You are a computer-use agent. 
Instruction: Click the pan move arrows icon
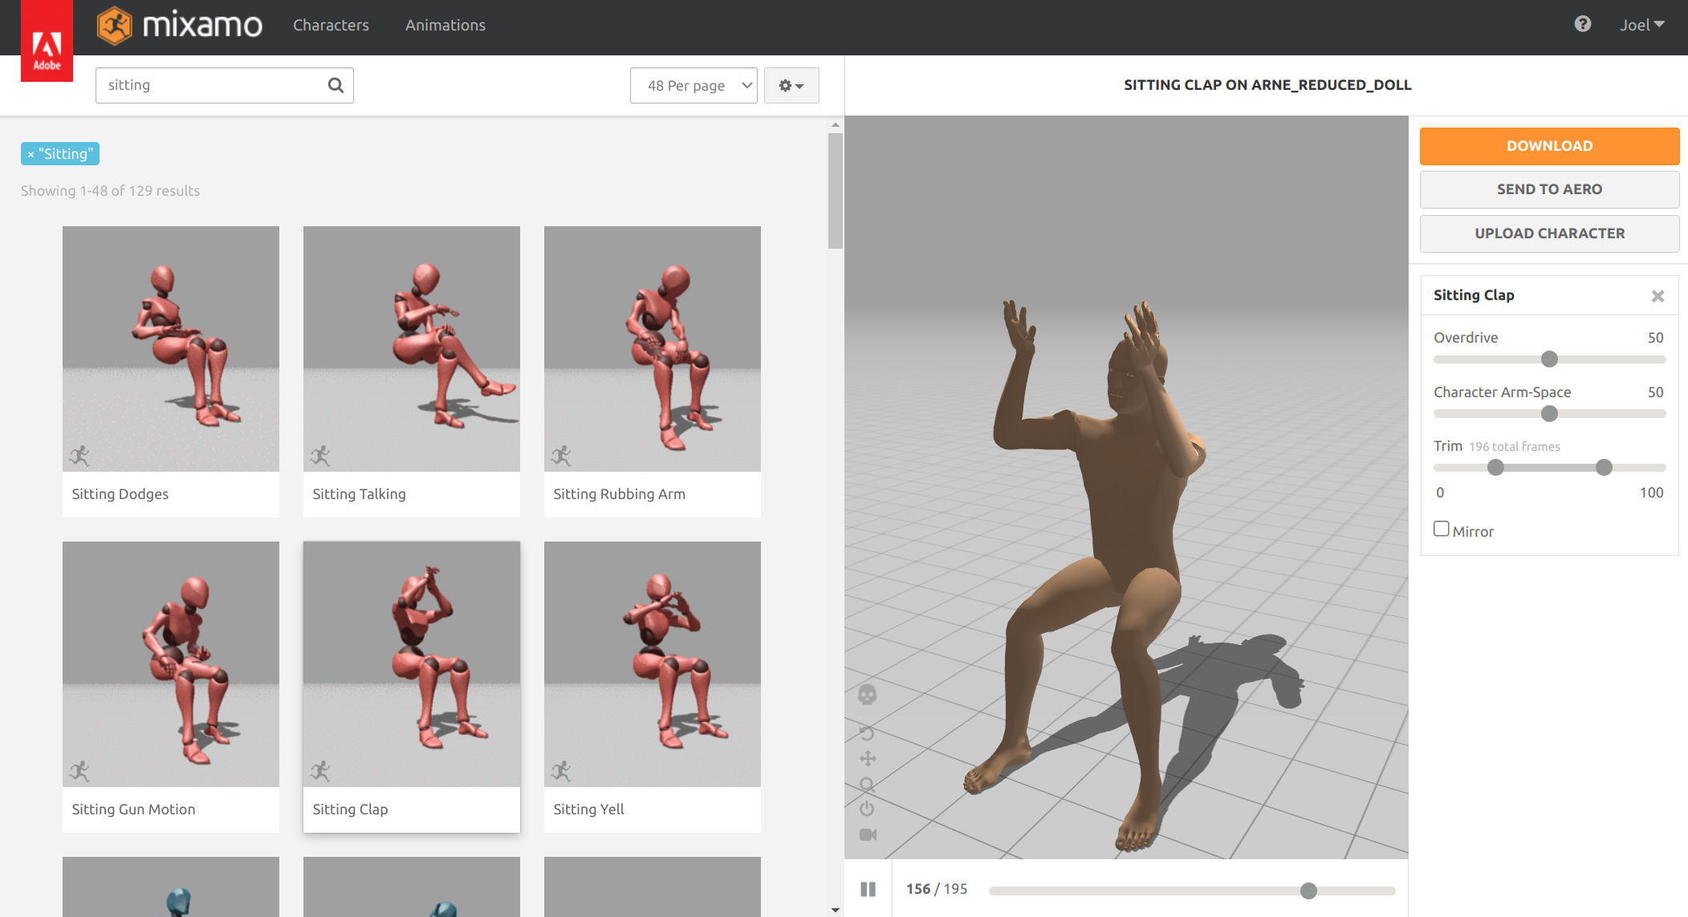(x=868, y=758)
